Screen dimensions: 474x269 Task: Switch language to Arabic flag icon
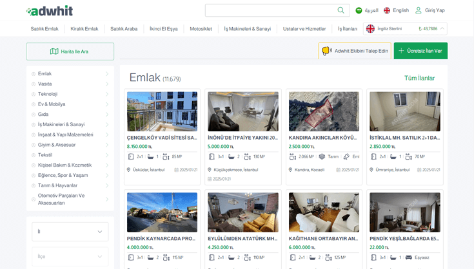359,10
